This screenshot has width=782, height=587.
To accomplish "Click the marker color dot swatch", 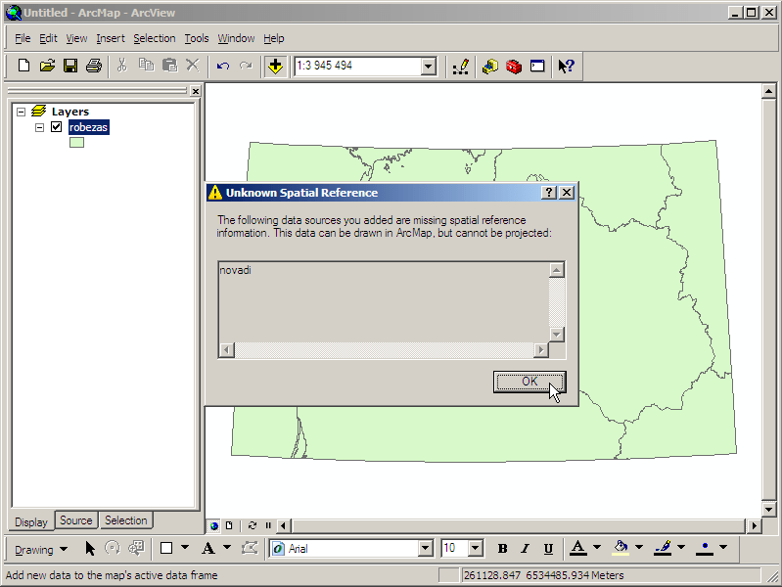I will [705, 548].
